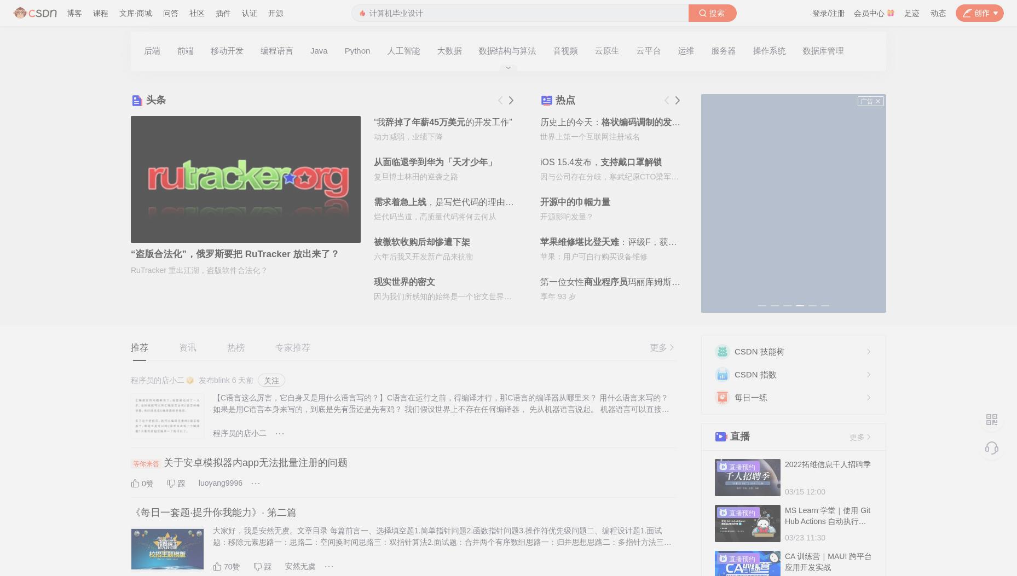1017x576 pixels.
Task: Open the 千人招聘季 live stream thumbnail
Action: [x=748, y=478]
